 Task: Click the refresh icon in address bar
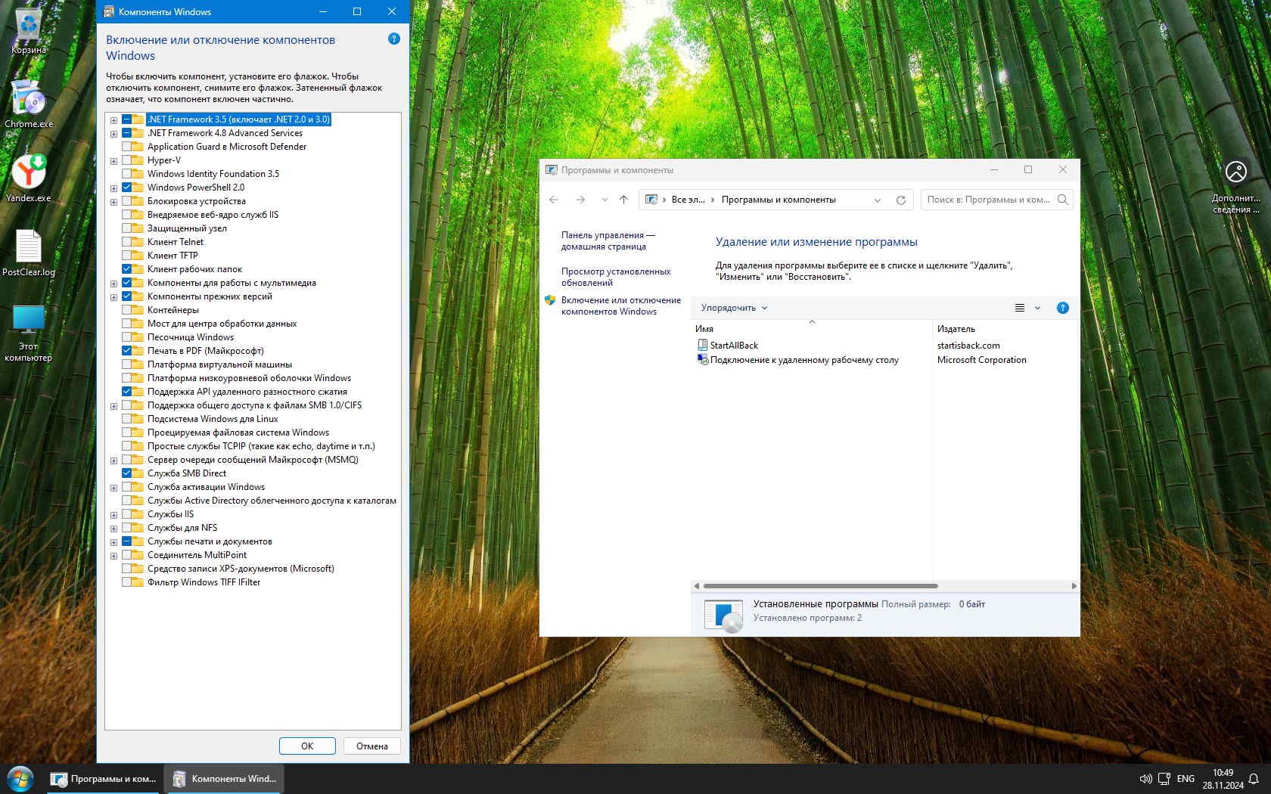[900, 200]
